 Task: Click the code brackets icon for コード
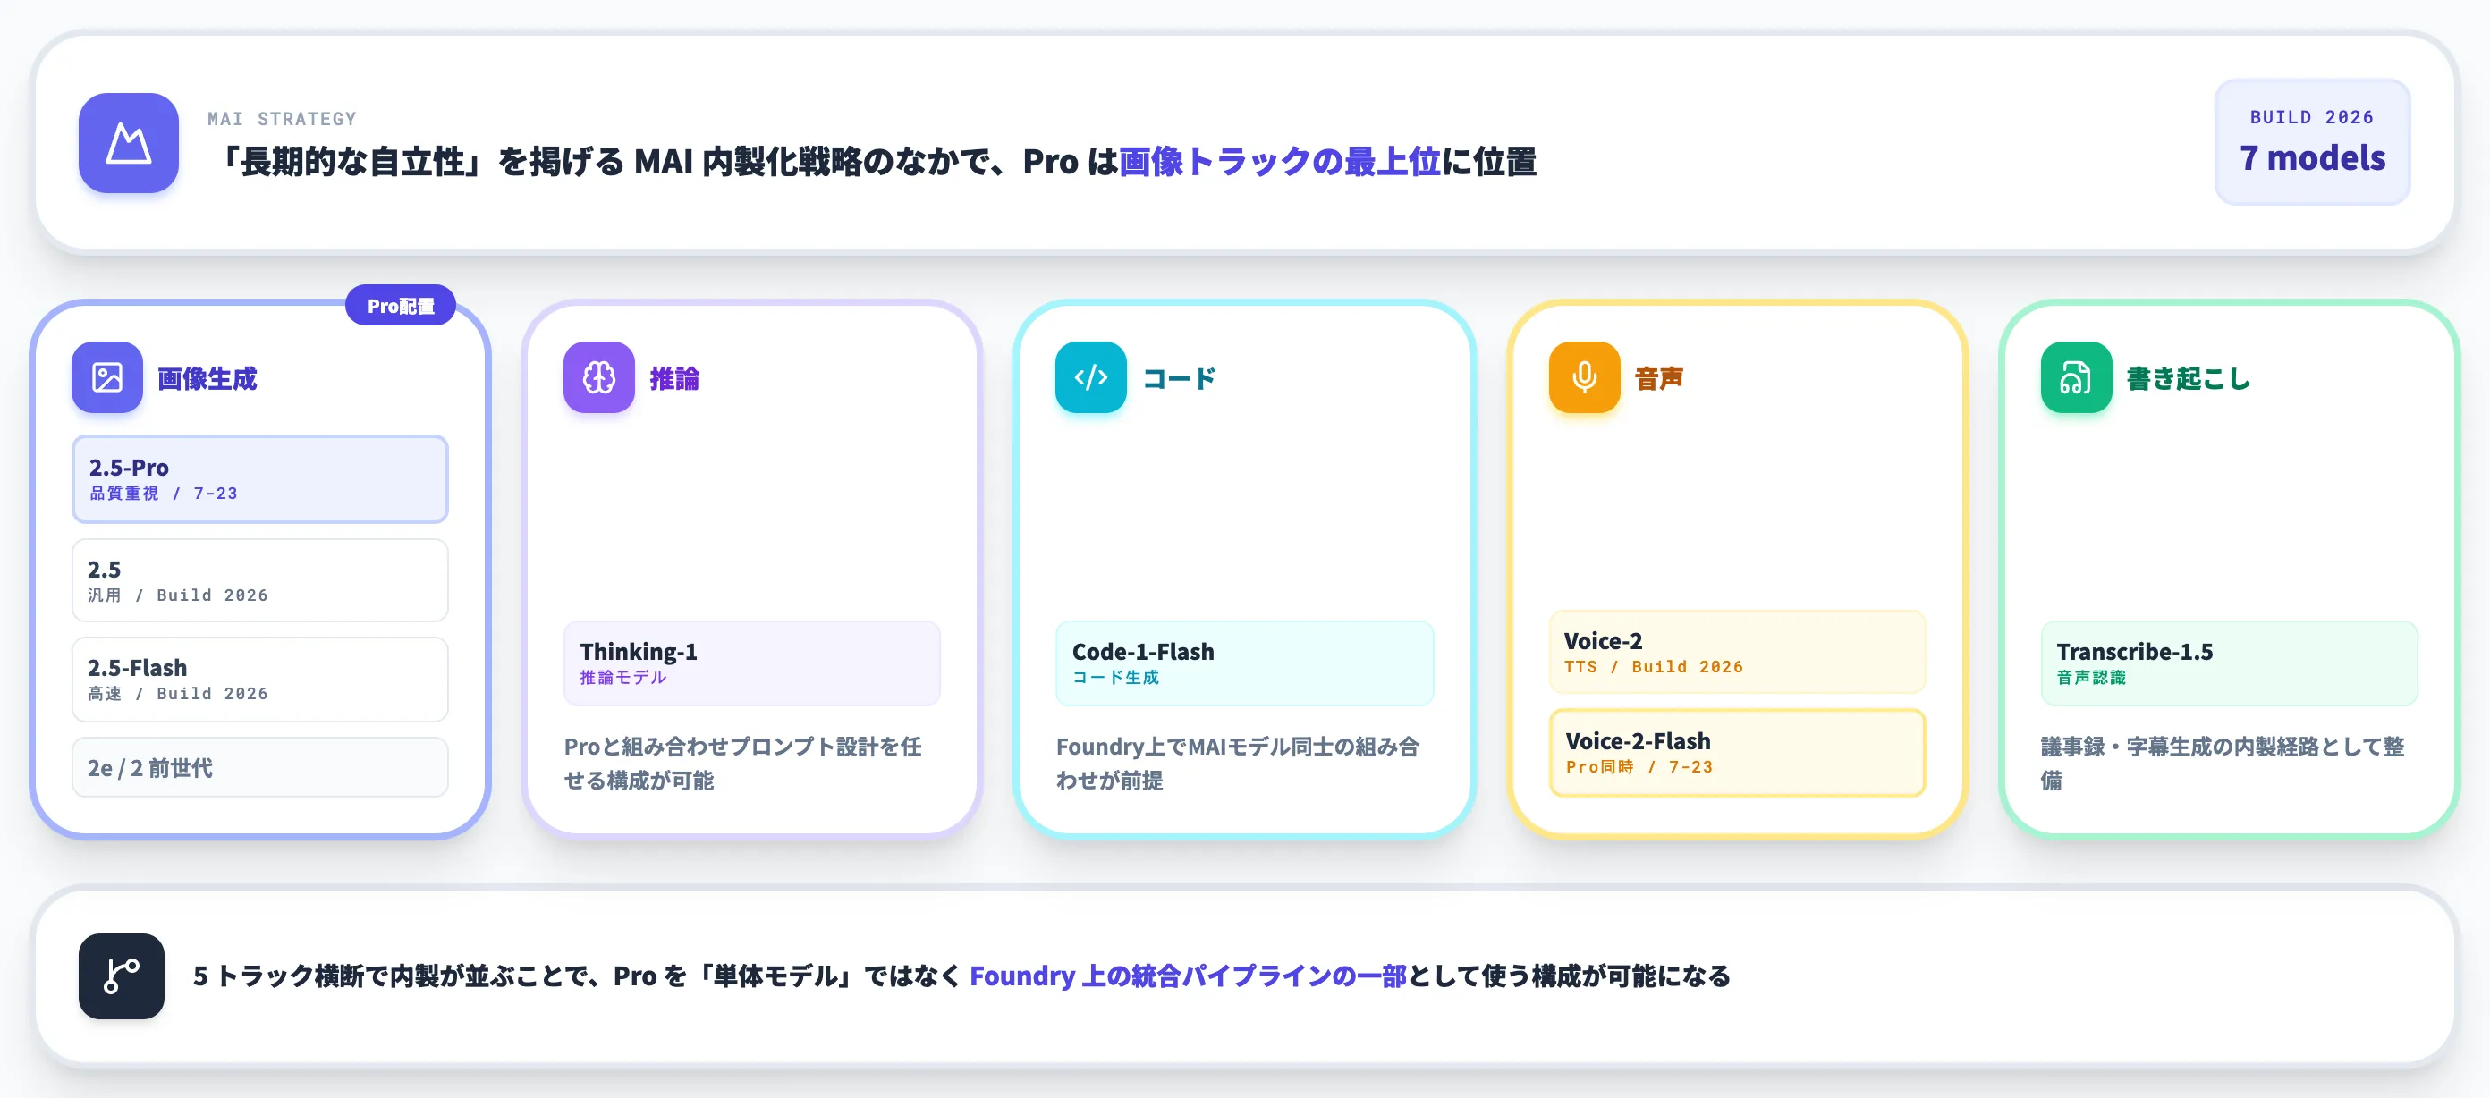click(1091, 377)
